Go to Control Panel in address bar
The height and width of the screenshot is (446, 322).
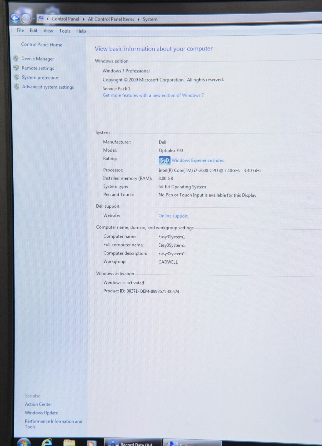pyautogui.click(x=65, y=19)
